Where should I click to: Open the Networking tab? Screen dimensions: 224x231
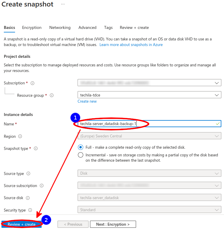tap(60, 27)
